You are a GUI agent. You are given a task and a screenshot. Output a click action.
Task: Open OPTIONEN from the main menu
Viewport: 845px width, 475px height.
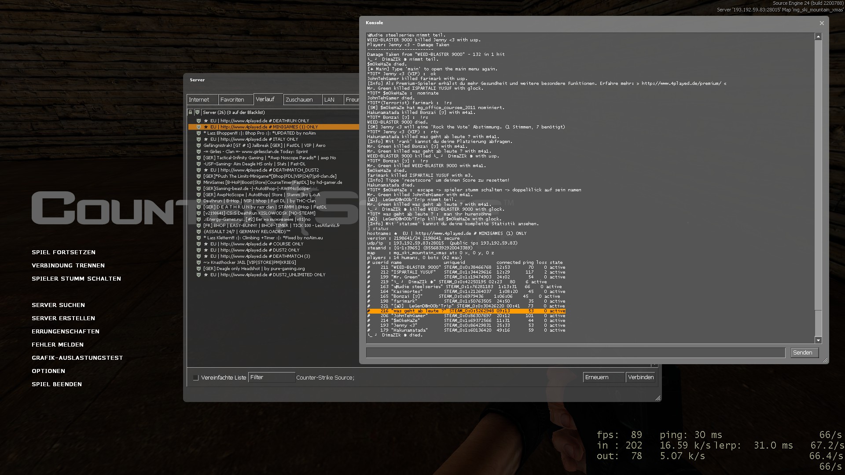pyautogui.click(x=48, y=371)
